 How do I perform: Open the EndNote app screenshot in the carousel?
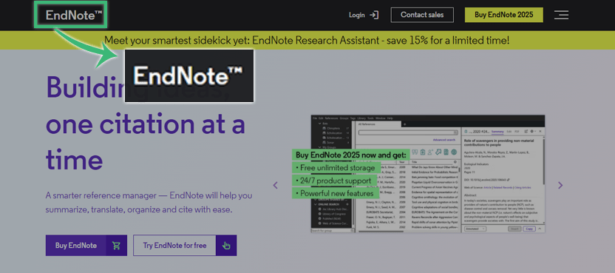pyautogui.click(x=428, y=174)
